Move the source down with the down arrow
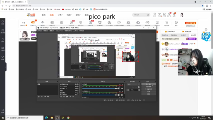Image resolution: width=213 pixels, height=120 pixels. [73, 97]
